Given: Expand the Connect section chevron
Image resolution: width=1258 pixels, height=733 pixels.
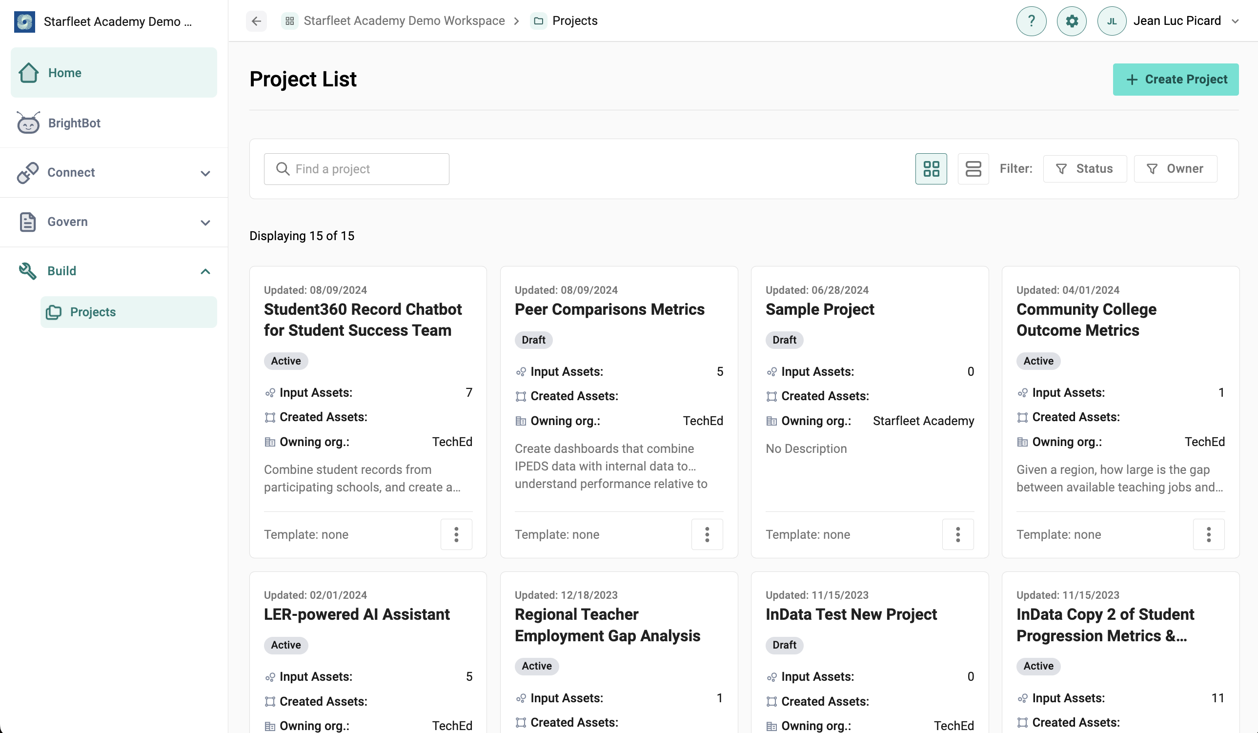Looking at the screenshot, I should (205, 173).
